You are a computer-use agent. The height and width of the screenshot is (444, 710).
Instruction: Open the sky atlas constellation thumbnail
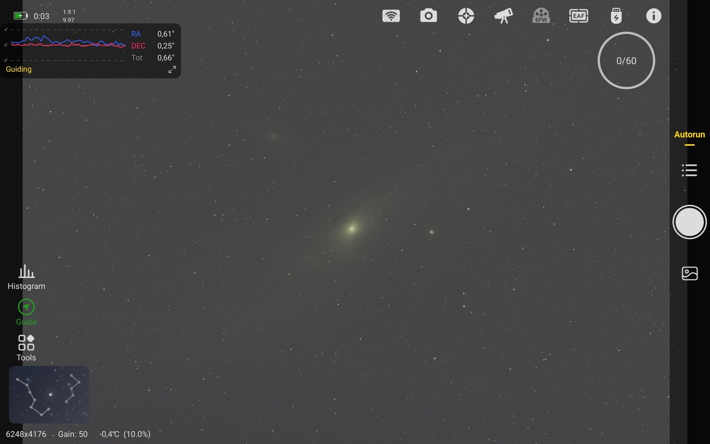pyautogui.click(x=49, y=394)
